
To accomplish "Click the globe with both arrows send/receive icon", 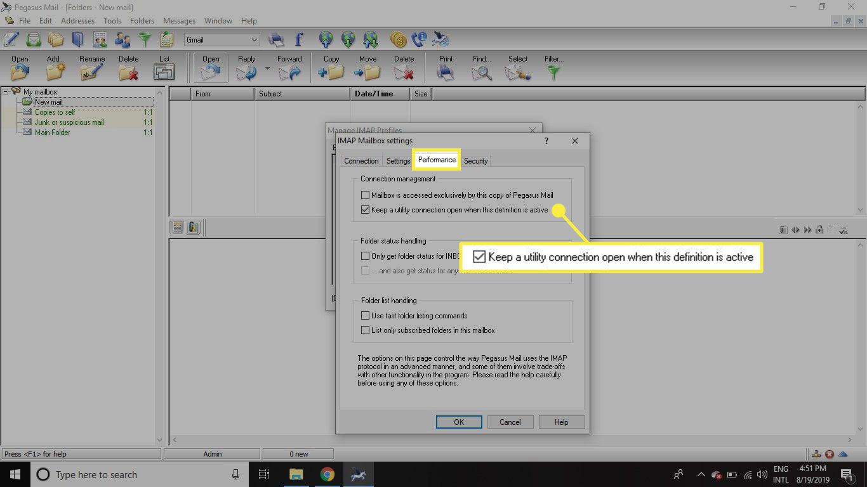I will point(371,40).
